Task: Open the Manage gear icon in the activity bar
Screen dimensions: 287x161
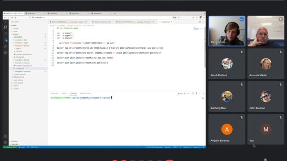Action: point(5,142)
